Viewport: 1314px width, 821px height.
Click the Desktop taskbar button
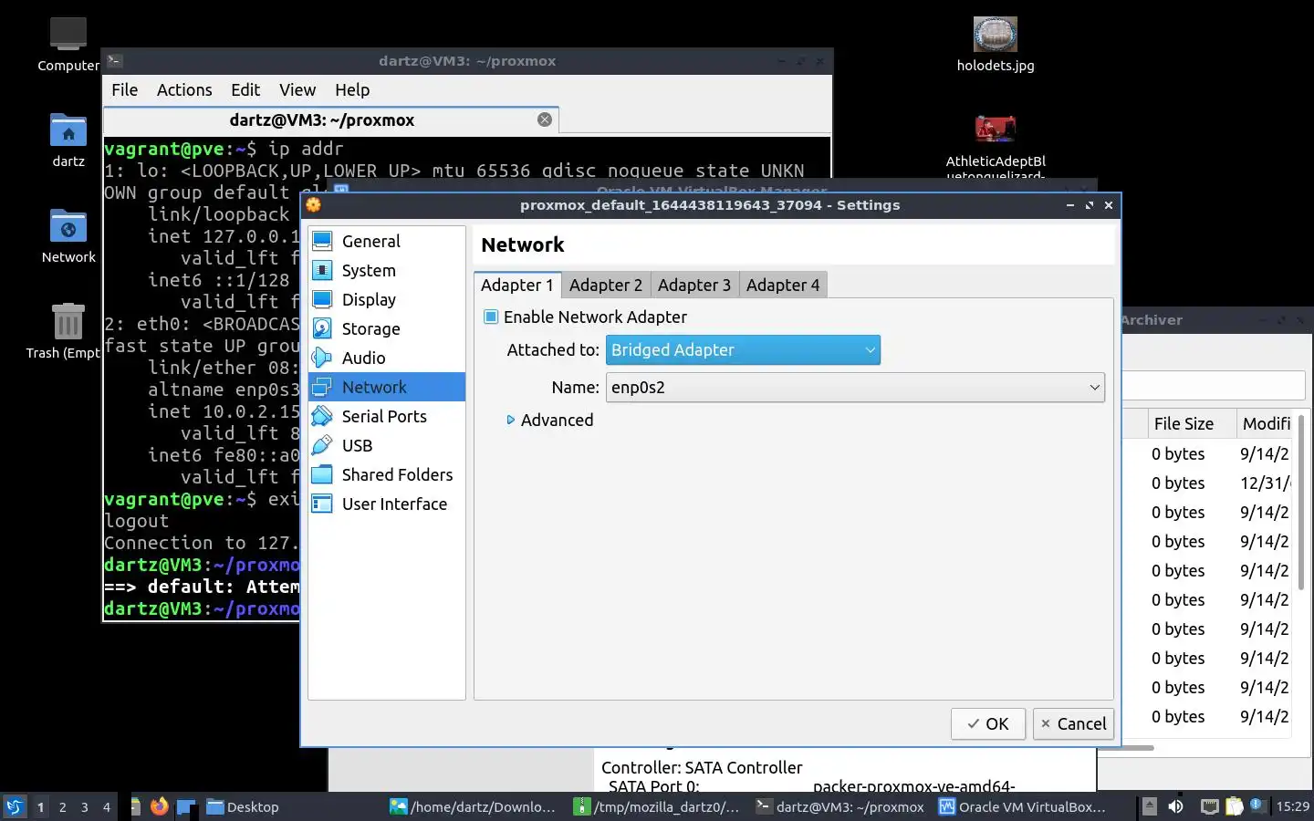(243, 806)
